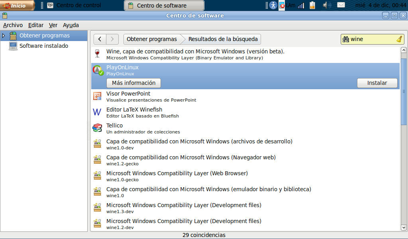Viewport: 408px width, 239px height.
Task: Select the Tellico result row
Action: pyautogui.click(x=245, y=129)
